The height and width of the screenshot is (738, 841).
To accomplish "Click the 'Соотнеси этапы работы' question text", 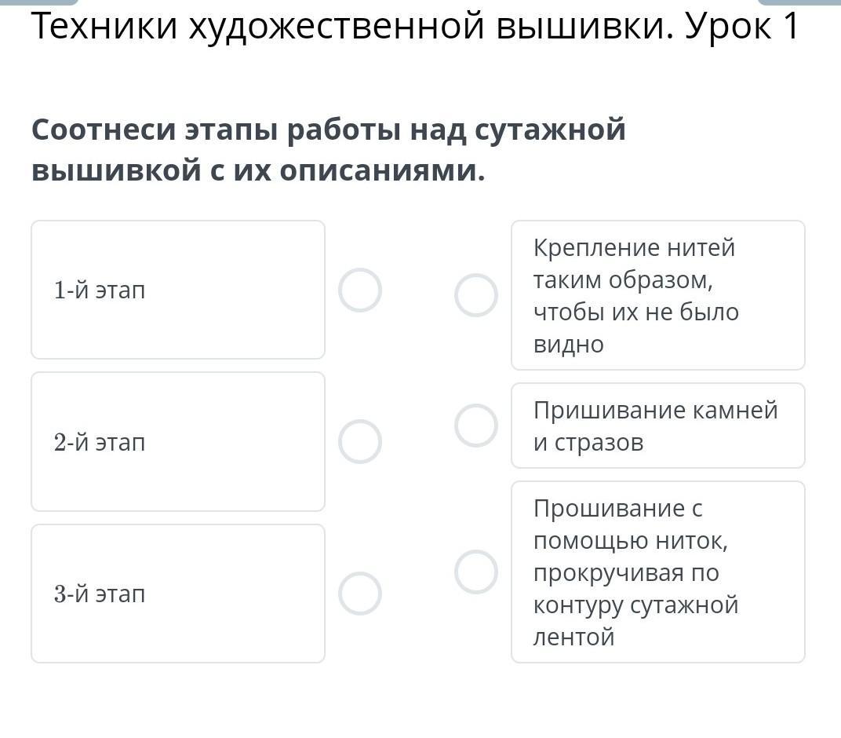I will pos(329,130).
